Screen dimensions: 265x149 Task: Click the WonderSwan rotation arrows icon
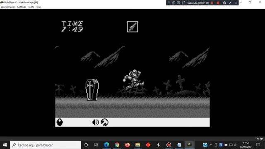[x=104, y=122]
